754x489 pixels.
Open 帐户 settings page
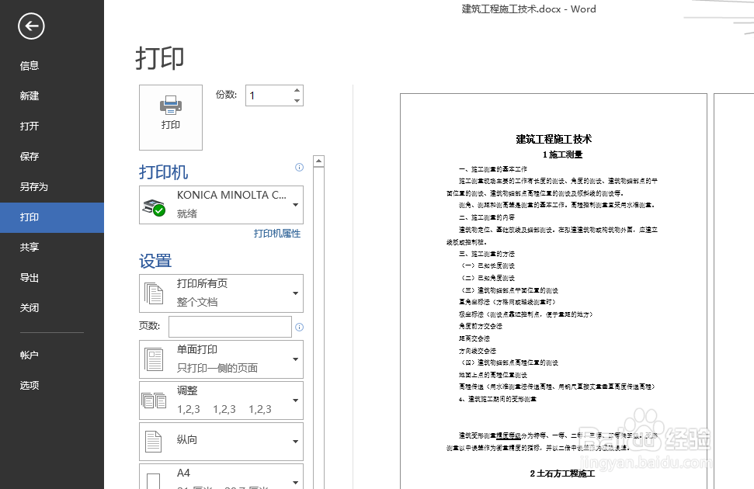(x=30, y=355)
